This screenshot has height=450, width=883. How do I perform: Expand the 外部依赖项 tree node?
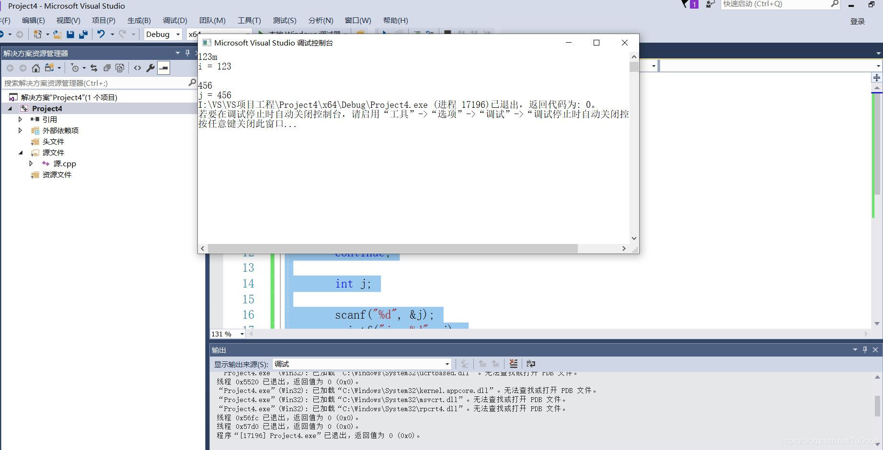click(x=20, y=130)
